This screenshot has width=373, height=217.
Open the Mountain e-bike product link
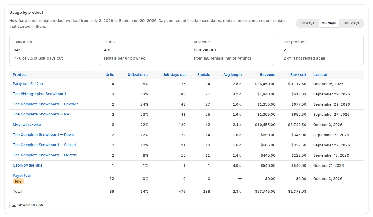[27, 125]
